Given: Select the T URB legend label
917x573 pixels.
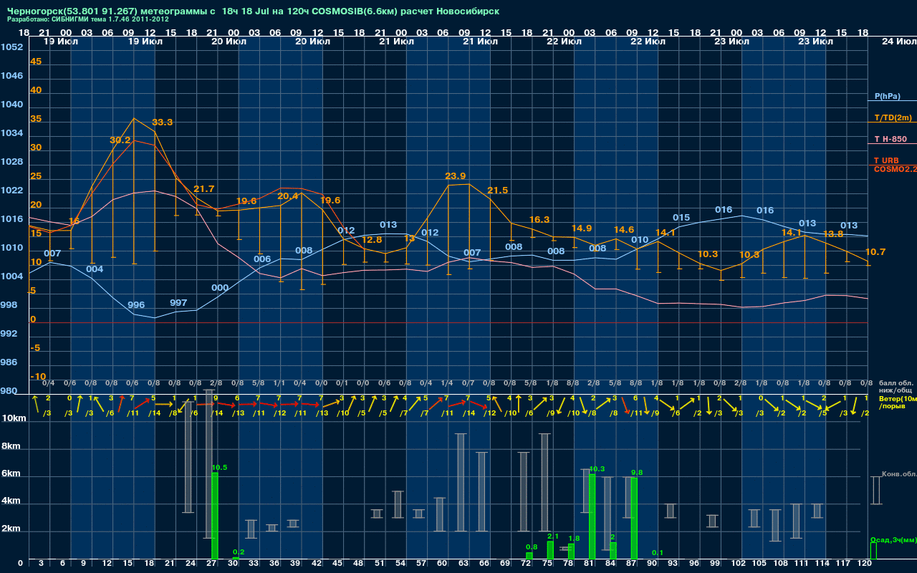Looking at the screenshot, I should [x=886, y=160].
